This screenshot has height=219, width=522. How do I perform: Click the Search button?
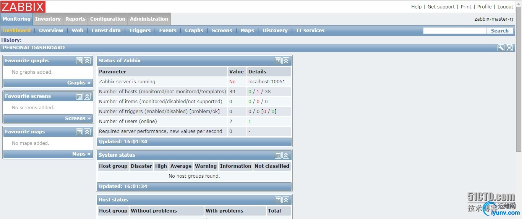(500, 31)
